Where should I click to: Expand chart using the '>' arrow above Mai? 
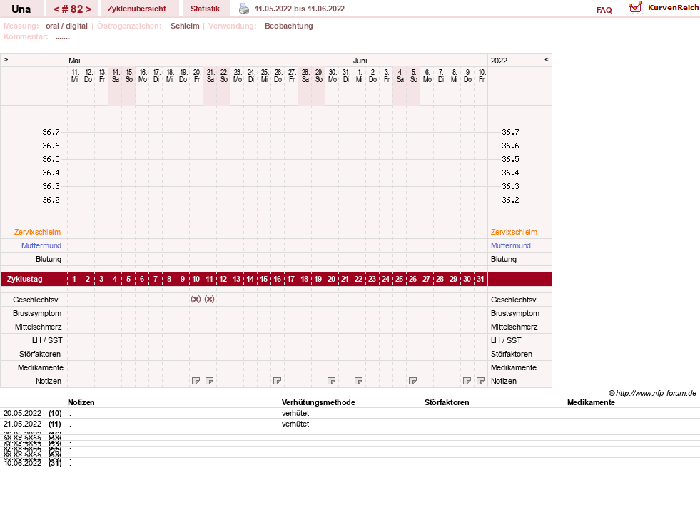6,59
